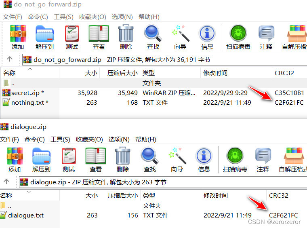Open 命令(C) menu in do_not_go_forward.zip window
The width and height of the screenshot is (307, 228).
click(38, 17)
